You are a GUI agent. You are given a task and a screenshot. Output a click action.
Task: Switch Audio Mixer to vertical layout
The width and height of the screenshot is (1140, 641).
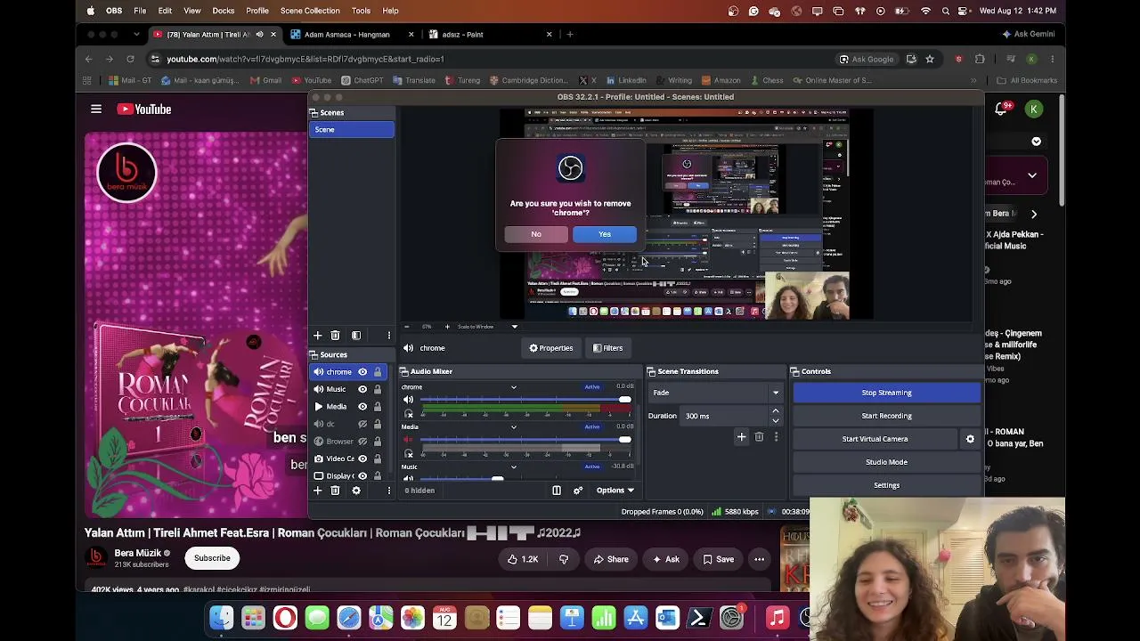557,491
